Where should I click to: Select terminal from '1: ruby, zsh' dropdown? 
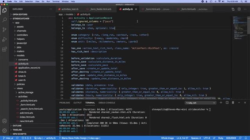[x=200, y=103]
